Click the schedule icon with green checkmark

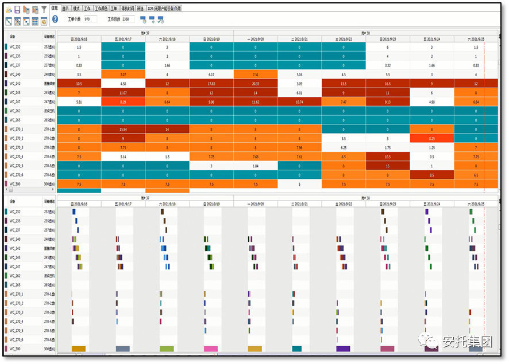[x=160, y=19]
